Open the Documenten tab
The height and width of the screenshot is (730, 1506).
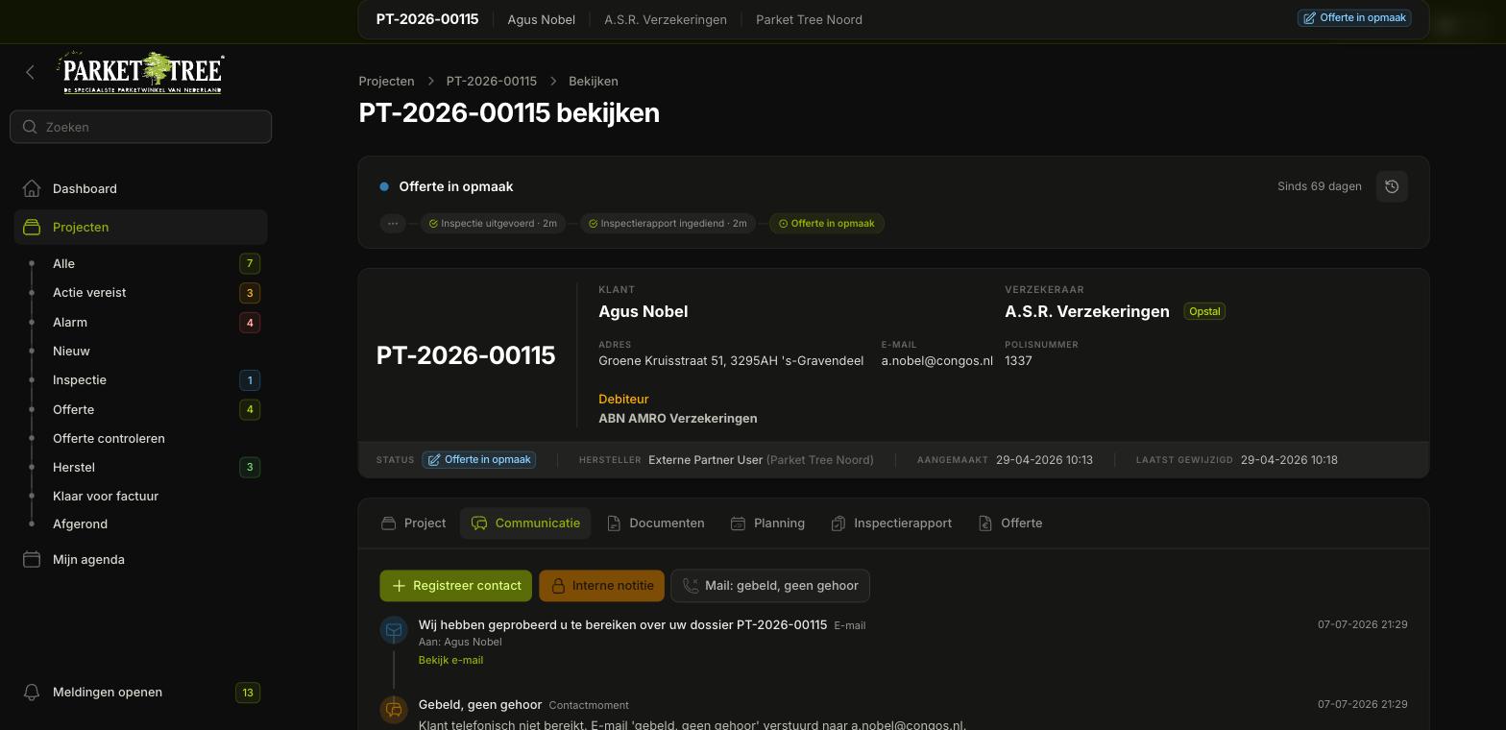pos(656,523)
